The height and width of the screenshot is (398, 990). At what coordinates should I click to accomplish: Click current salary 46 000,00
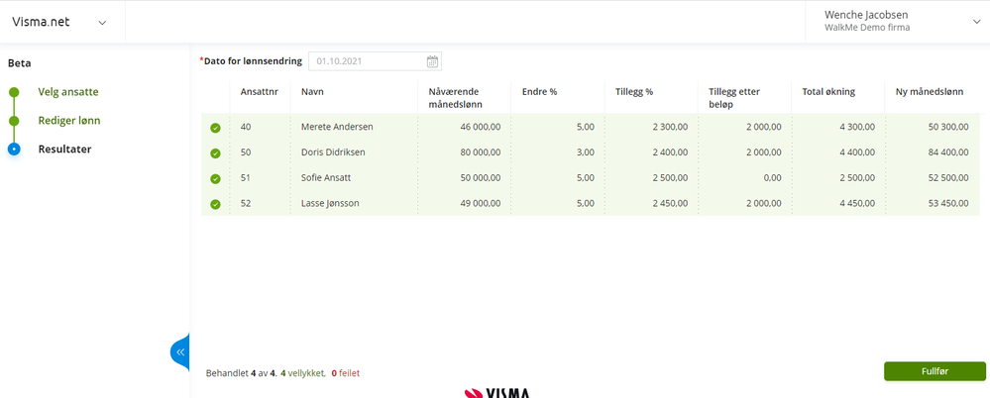point(479,127)
